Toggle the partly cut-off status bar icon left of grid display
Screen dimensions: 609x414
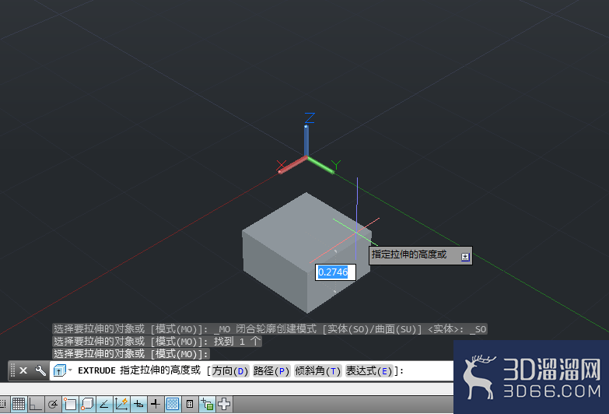coord(3,405)
